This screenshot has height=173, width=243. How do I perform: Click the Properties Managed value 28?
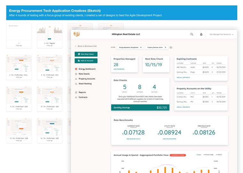(x=116, y=65)
